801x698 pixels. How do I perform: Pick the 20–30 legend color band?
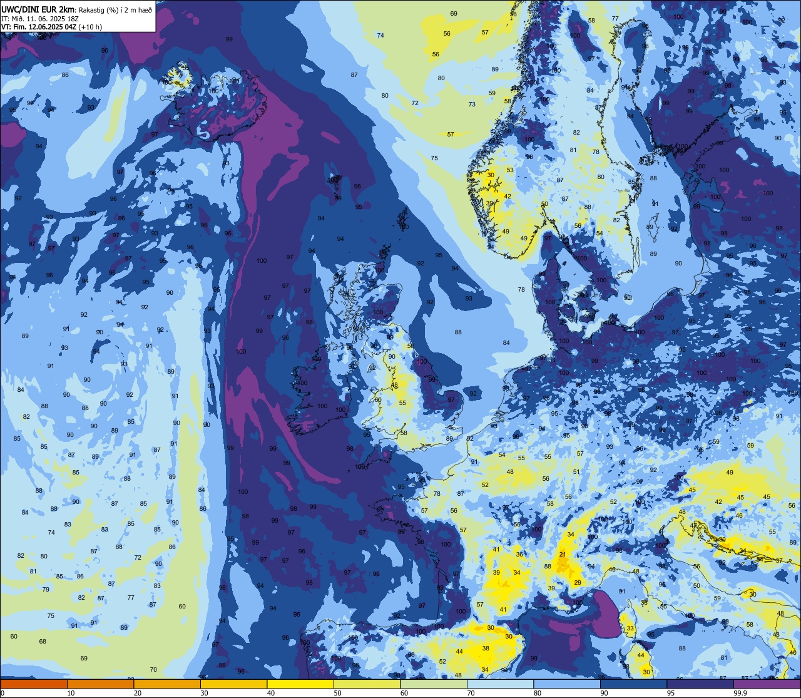tap(167, 684)
